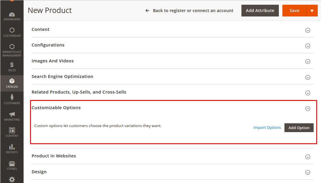Expand Images And Videos section chevron
The height and width of the screenshot is (183, 321).
tap(307, 61)
